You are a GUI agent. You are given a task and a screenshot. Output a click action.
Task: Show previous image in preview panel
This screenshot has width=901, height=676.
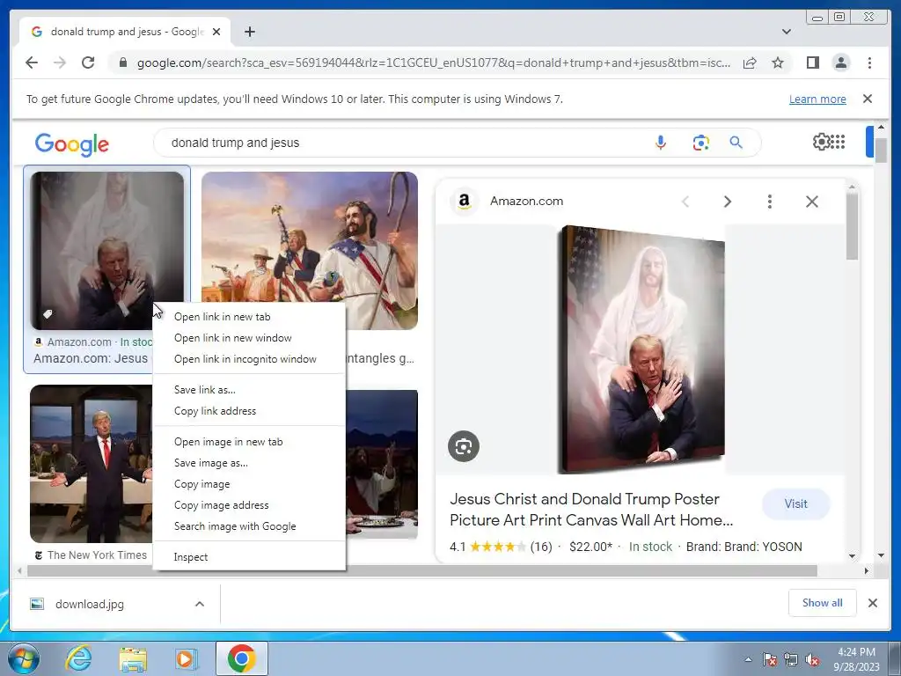click(685, 202)
